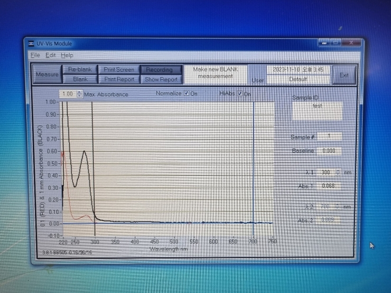Click Print Screen in the toolbar

pos(119,70)
